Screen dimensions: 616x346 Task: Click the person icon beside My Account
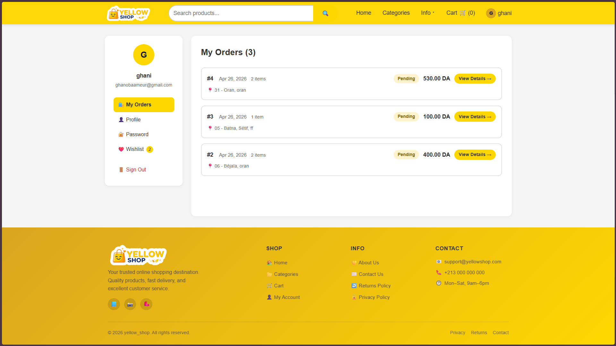coord(269,297)
